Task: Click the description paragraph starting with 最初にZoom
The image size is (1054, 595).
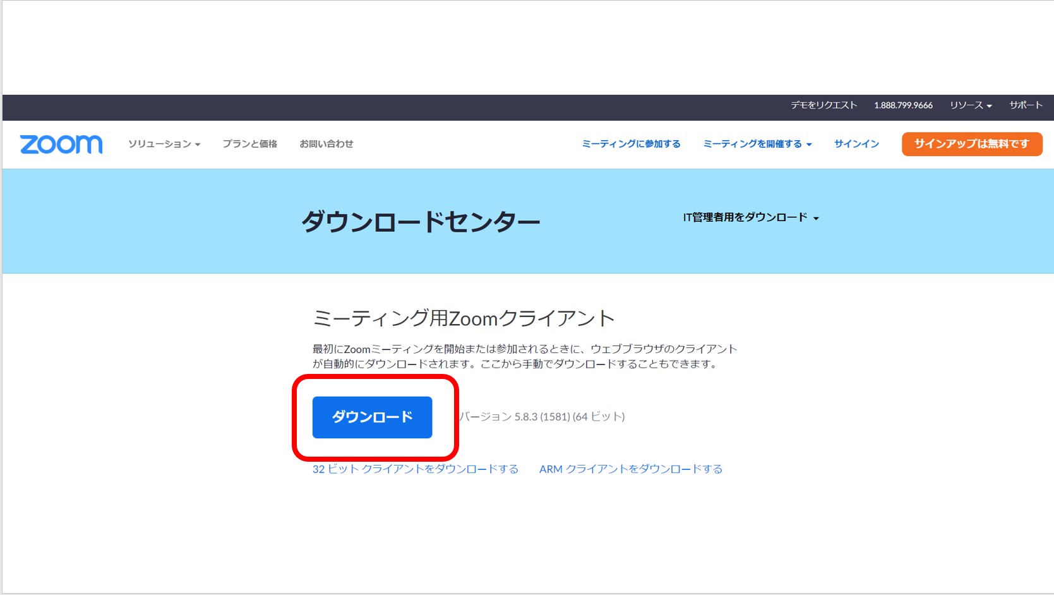Action: [524, 356]
